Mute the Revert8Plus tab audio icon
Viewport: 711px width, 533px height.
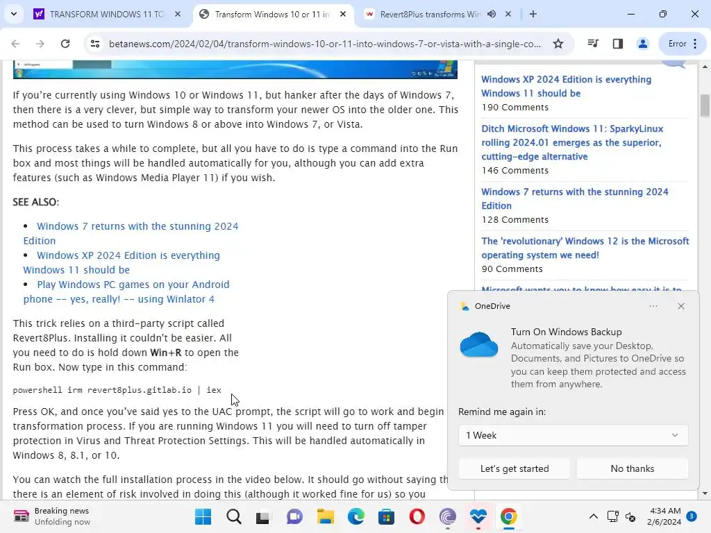[492, 14]
